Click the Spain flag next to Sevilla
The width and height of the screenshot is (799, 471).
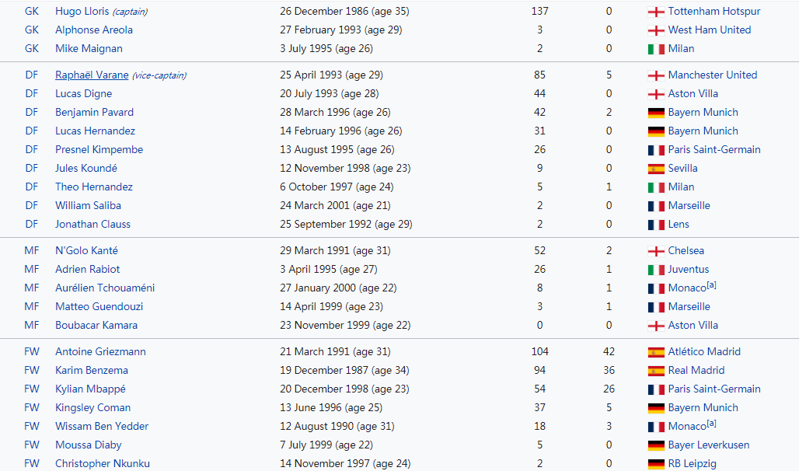(656, 169)
